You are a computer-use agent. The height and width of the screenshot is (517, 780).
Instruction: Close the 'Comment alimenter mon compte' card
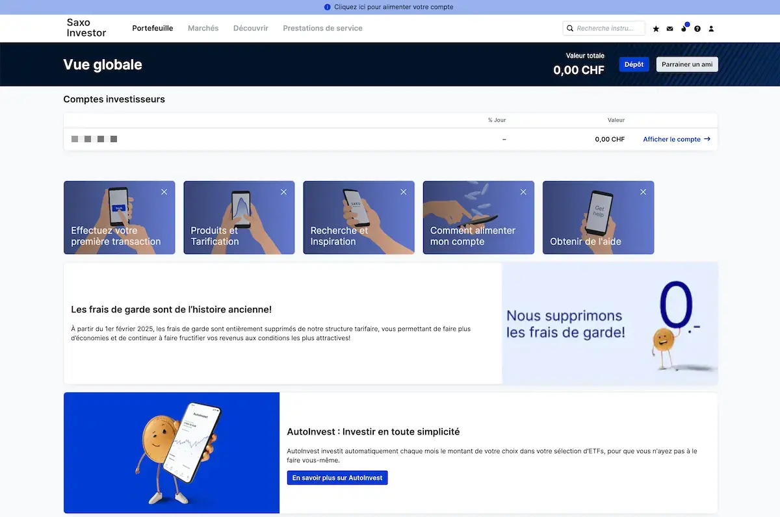click(523, 192)
